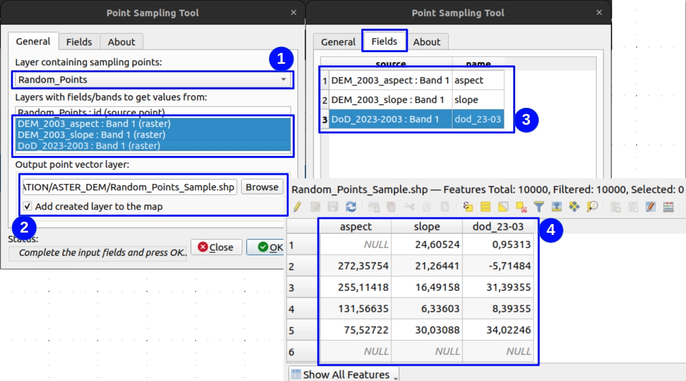Click the Invert selection icon

[x=503, y=207]
